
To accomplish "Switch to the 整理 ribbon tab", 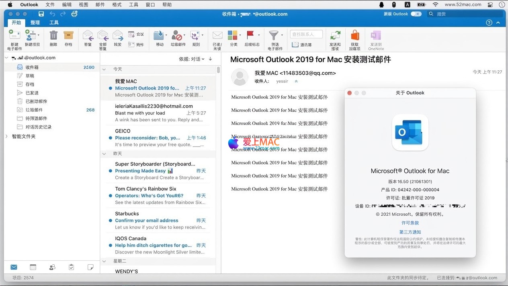I will point(35,23).
